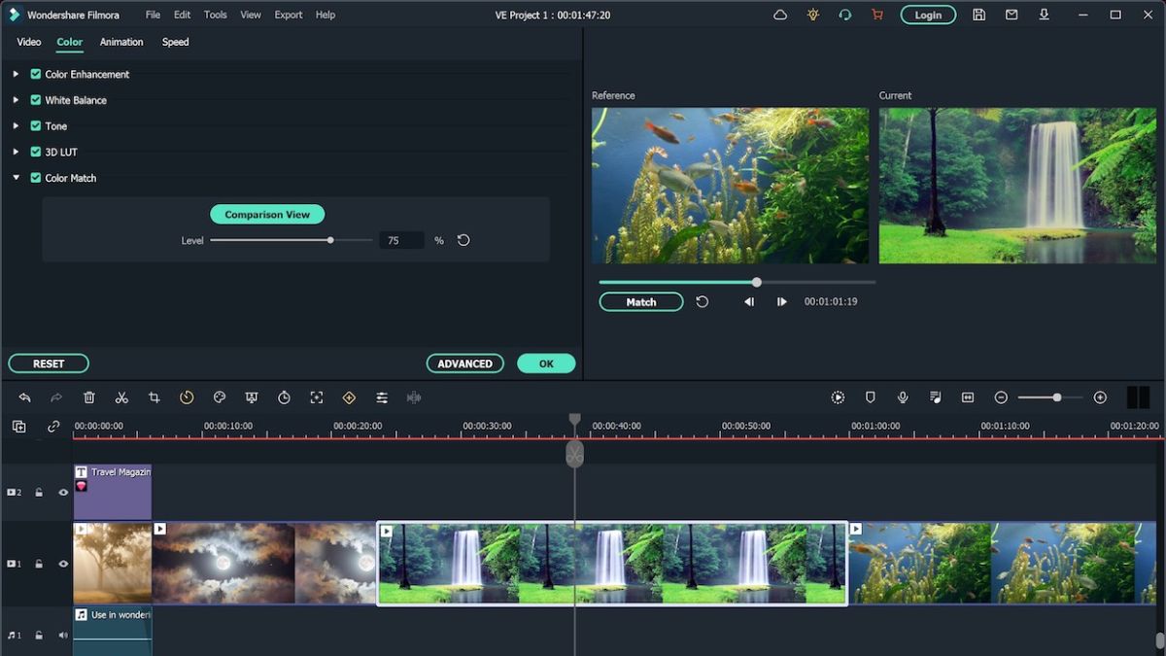This screenshot has width=1166, height=656.
Task: Click the green screen easel icon
Action: (252, 397)
